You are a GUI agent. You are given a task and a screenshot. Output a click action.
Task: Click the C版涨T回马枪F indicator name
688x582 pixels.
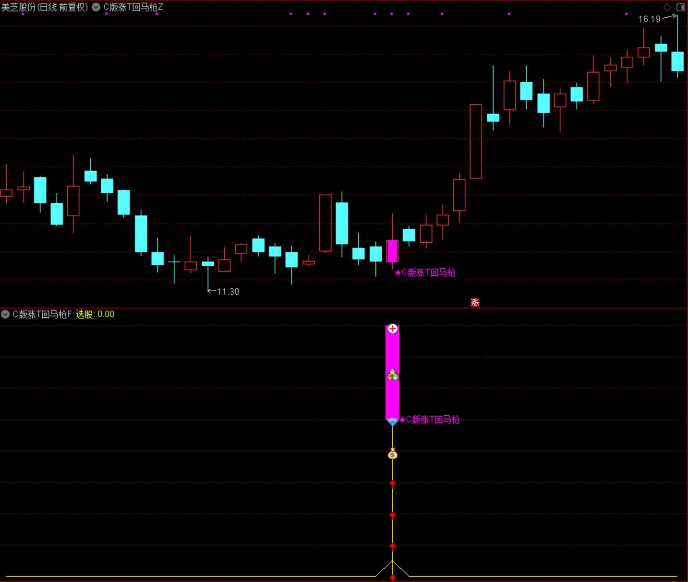click(42, 314)
